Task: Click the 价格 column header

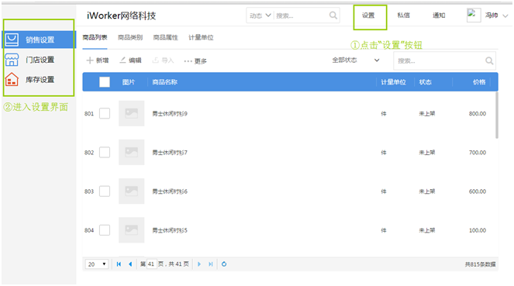Action: 479,82
